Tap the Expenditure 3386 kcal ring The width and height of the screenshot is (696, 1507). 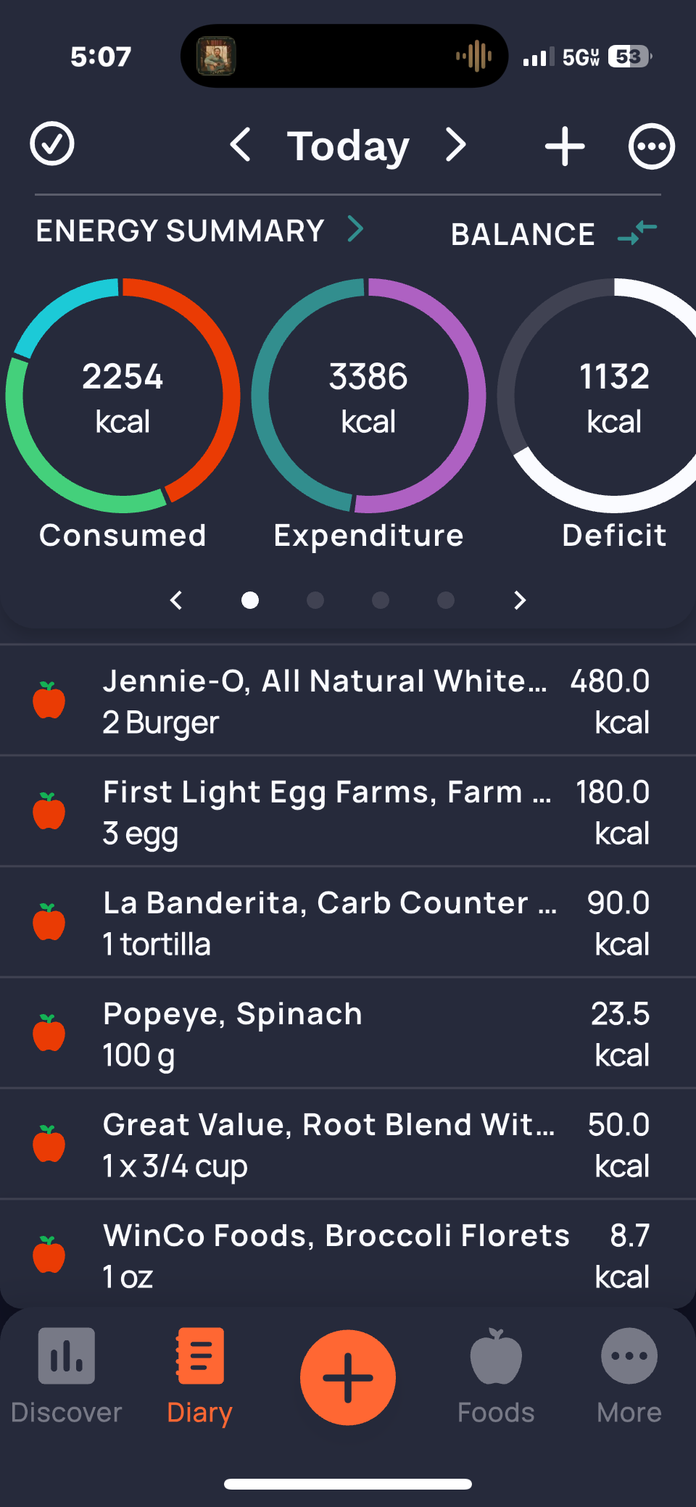pyautogui.click(x=368, y=397)
